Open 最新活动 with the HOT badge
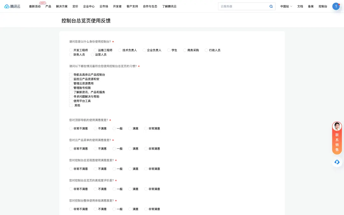The width and height of the screenshot is (344, 215). [35, 6]
